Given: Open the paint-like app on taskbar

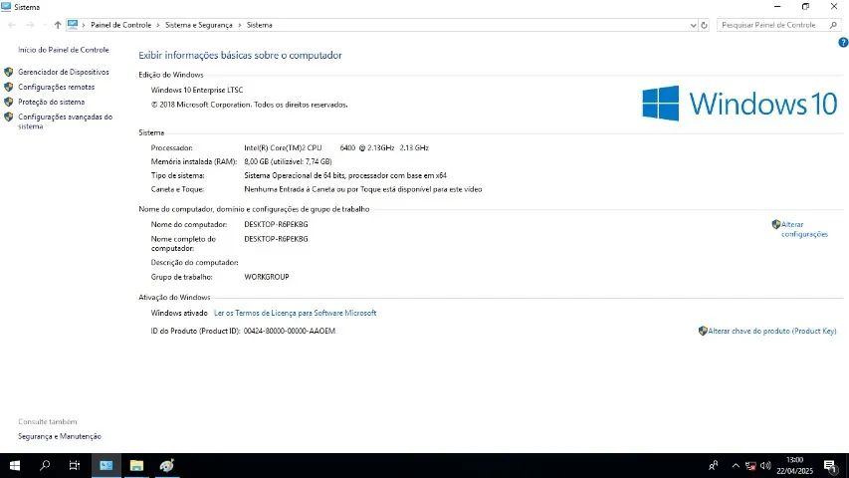Looking at the screenshot, I should (167, 465).
